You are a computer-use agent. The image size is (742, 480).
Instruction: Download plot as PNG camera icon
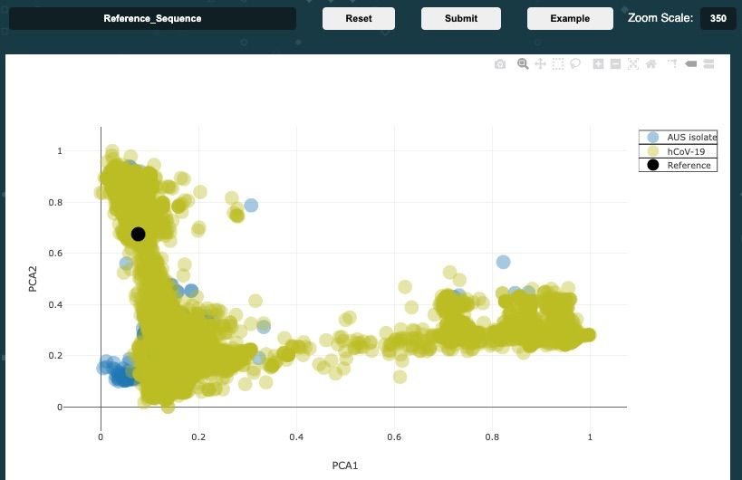(x=500, y=63)
